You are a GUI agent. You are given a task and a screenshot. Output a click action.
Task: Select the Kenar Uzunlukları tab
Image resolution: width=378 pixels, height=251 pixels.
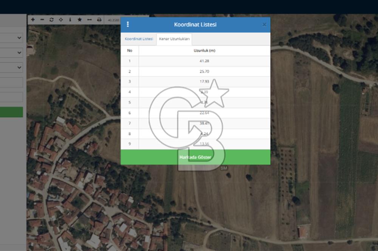(174, 39)
